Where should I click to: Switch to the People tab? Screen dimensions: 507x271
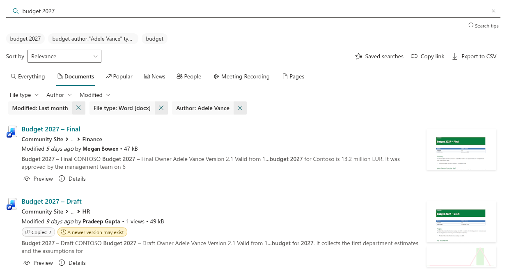tap(189, 76)
